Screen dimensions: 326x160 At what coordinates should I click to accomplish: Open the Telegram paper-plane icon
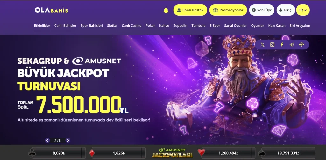[x=292, y=44]
